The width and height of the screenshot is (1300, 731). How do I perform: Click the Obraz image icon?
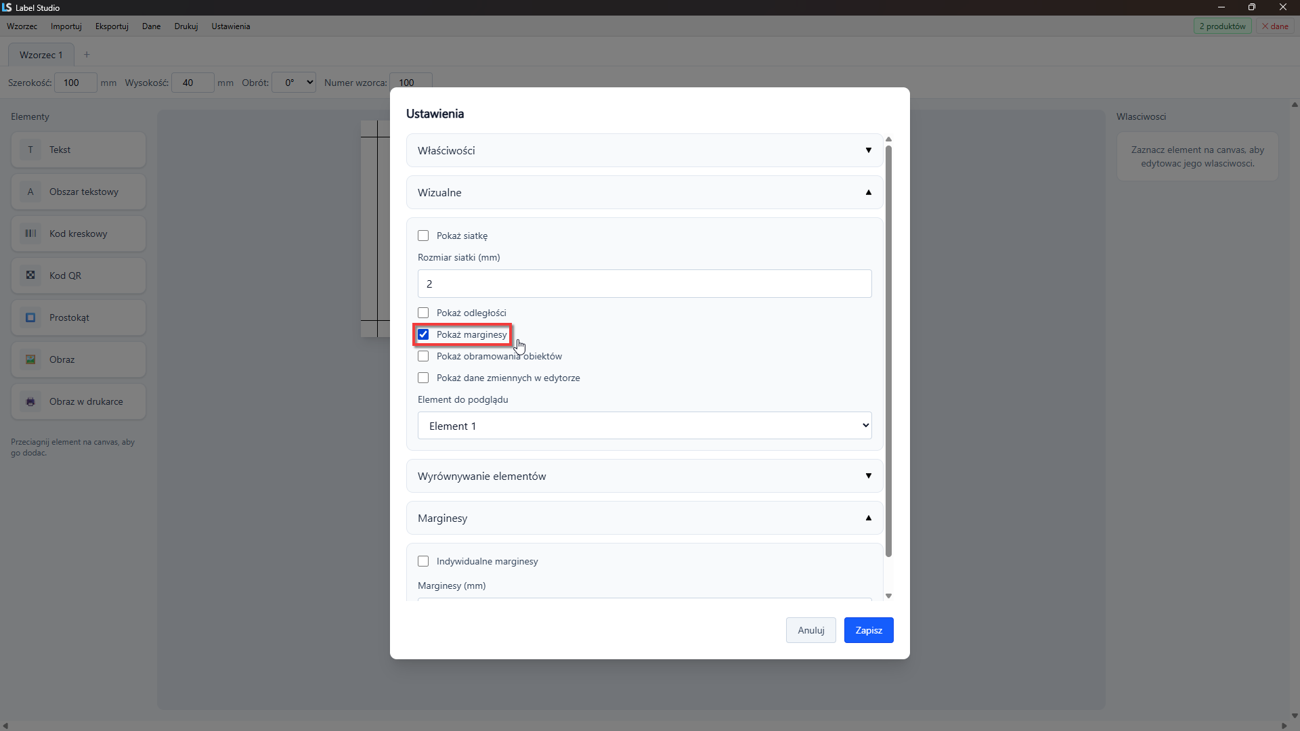[30, 359]
